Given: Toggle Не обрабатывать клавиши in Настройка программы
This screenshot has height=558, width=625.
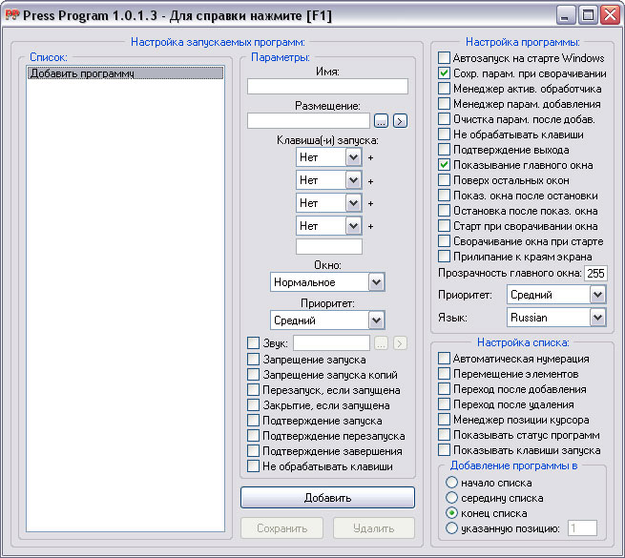Looking at the screenshot, I should pyautogui.click(x=444, y=134).
